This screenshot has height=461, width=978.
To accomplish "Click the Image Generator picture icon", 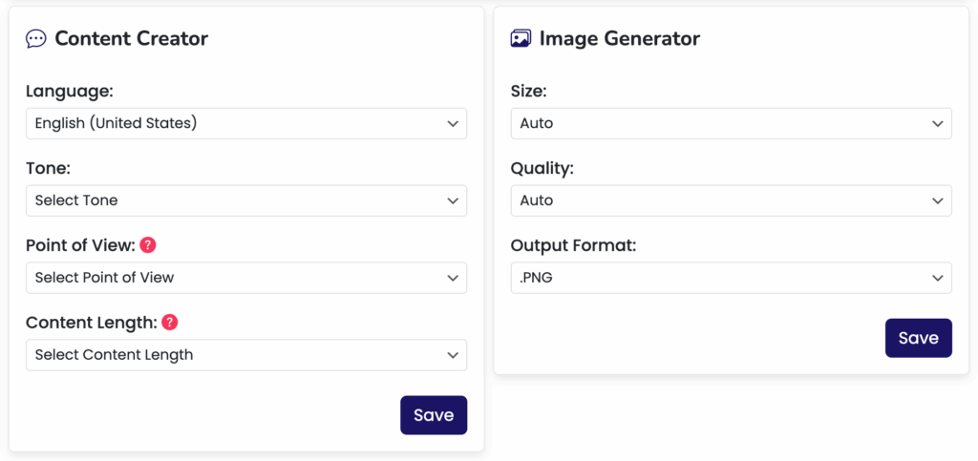I will 521,38.
